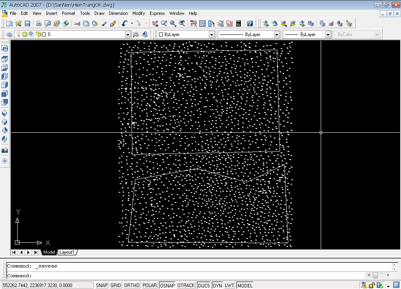Viewport: 401px width, 289px height.
Task: Click the Help question mark icon
Action: pos(250,23)
